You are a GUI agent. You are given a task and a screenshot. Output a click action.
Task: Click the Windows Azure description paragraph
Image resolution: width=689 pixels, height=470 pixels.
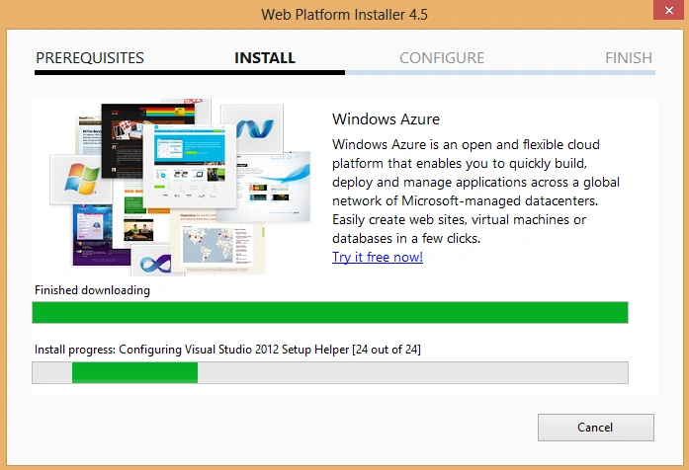pyautogui.click(x=475, y=192)
